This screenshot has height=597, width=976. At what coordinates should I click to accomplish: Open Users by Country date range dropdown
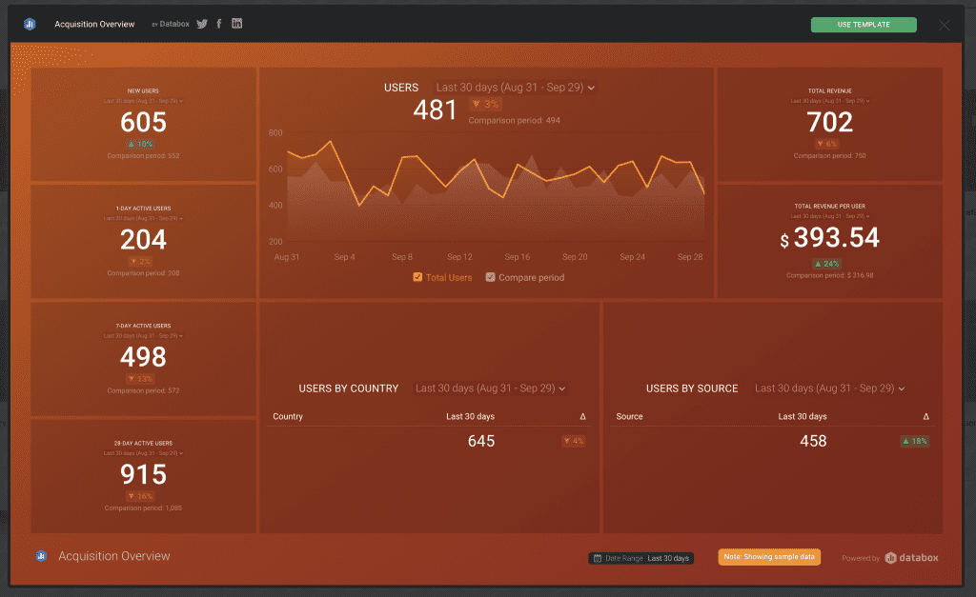tap(491, 388)
